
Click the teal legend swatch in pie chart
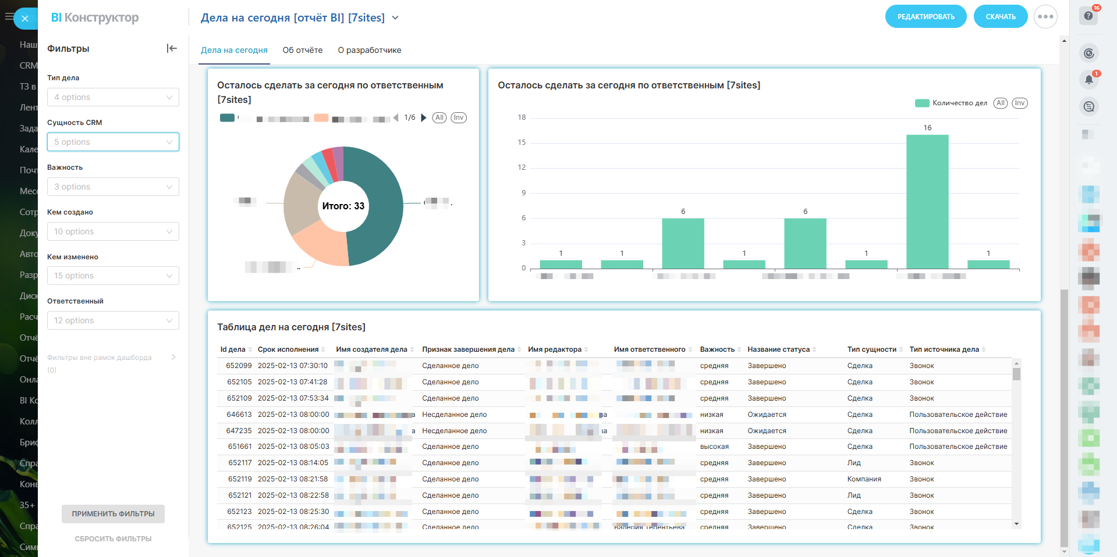(227, 118)
